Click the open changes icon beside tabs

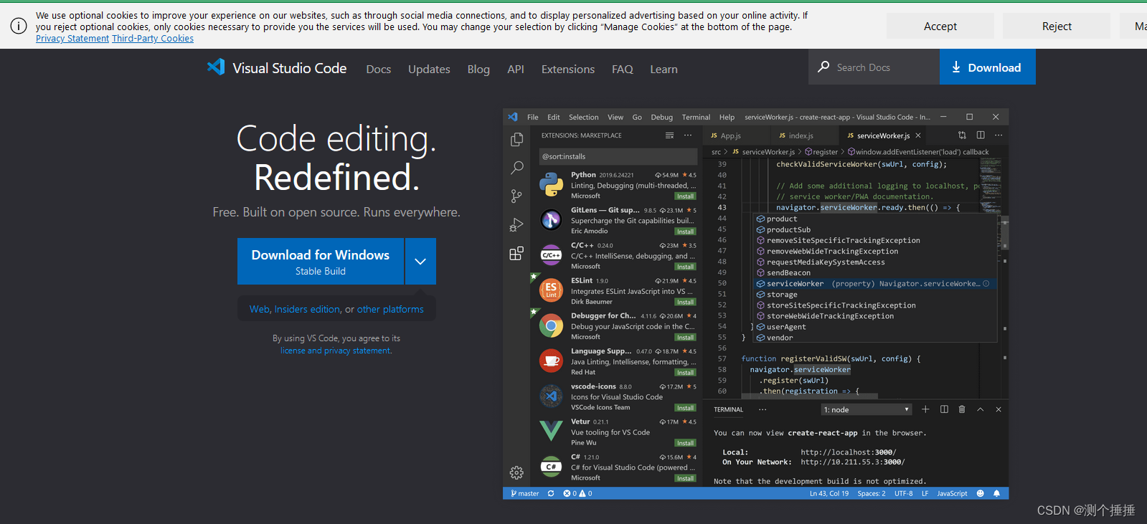tap(962, 135)
